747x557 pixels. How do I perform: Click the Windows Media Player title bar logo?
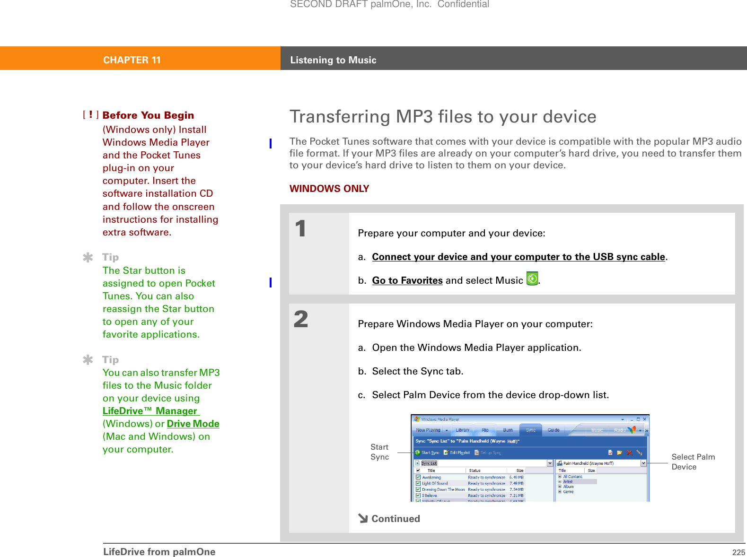417,419
